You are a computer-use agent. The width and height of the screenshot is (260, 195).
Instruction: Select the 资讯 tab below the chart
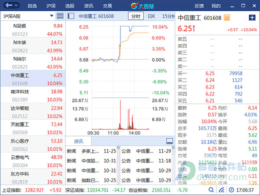point(78,141)
